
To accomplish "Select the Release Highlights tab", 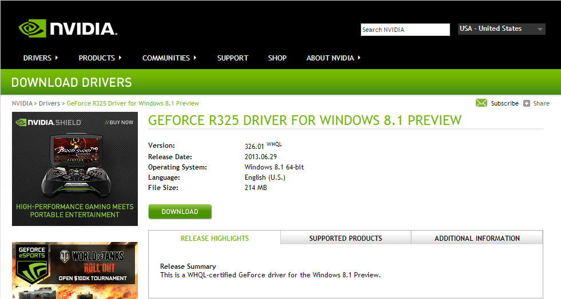I will pyautogui.click(x=214, y=238).
